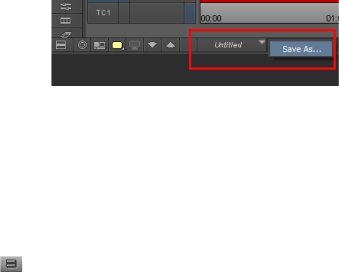The height and width of the screenshot is (272, 339).
Task: Click the three-frame filmstrip icon
Action: (x=66, y=21)
